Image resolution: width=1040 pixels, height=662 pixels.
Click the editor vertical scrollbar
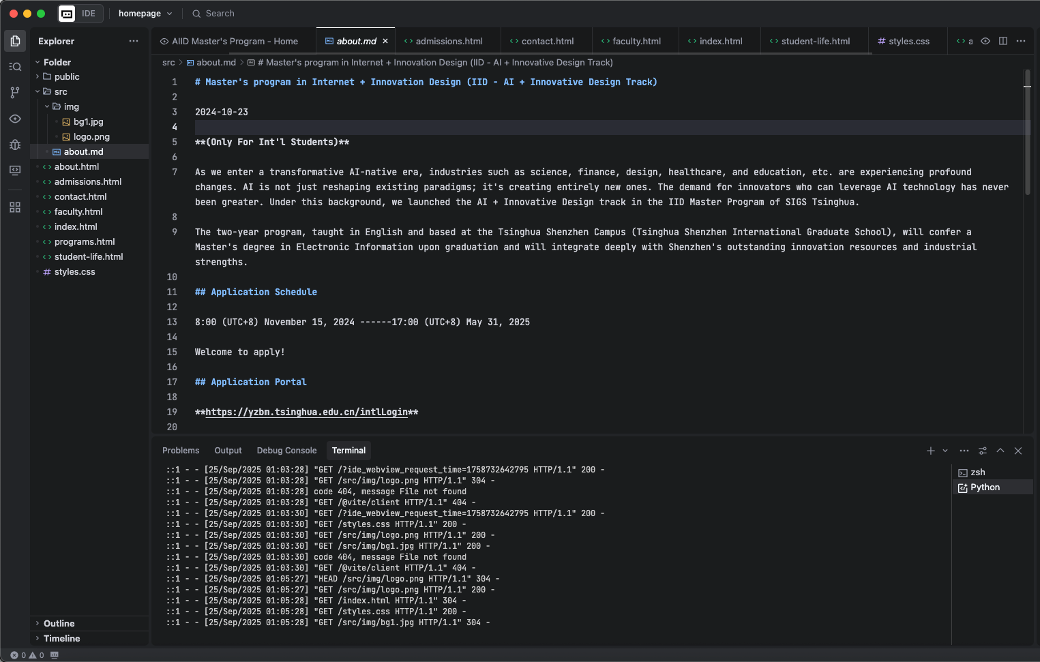click(1027, 136)
